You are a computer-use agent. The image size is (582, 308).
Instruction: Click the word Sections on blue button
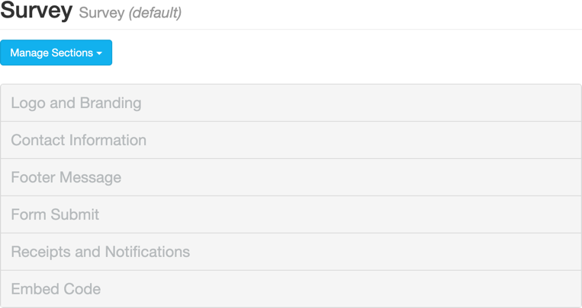tap(72, 52)
